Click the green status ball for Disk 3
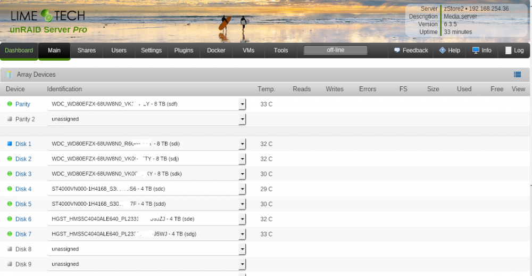The width and height of the screenshot is (532, 276). [10, 174]
